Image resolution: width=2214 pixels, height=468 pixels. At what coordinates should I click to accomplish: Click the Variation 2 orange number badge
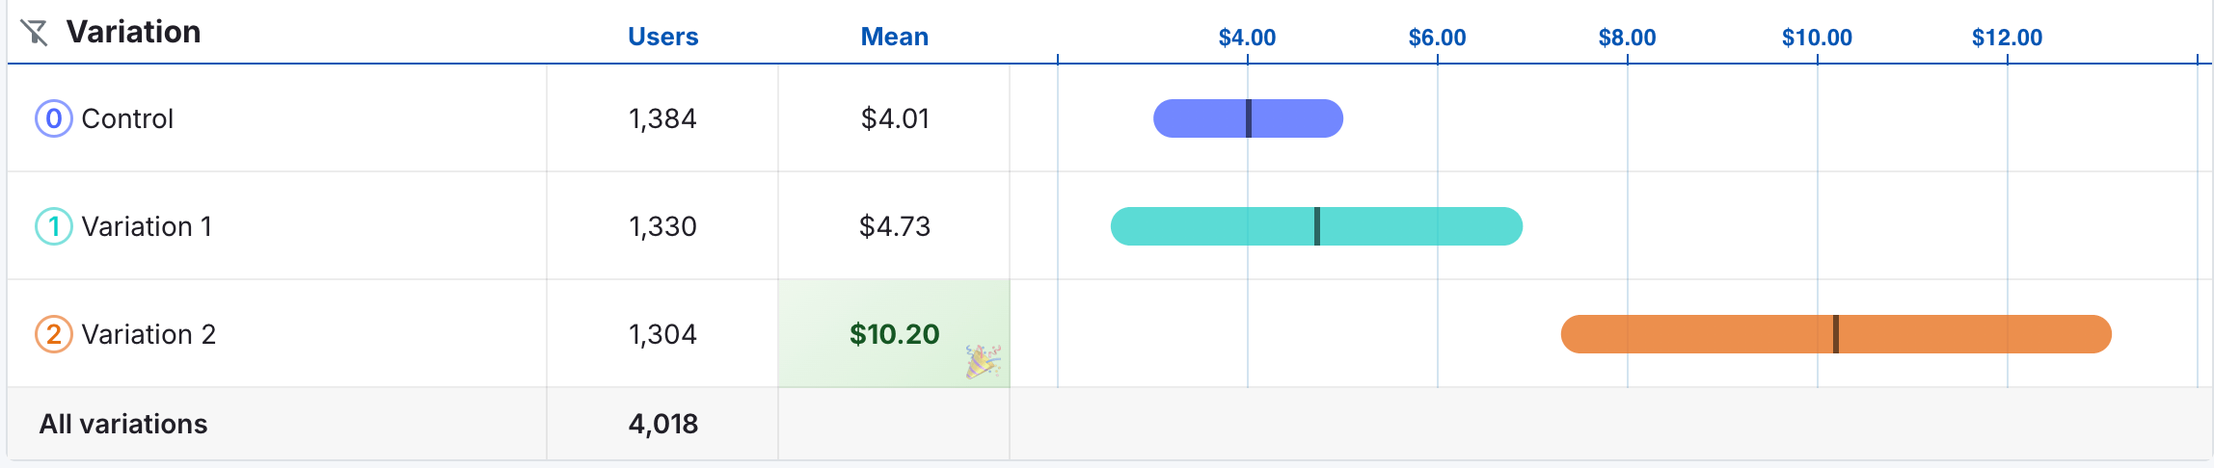tap(54, 334)
